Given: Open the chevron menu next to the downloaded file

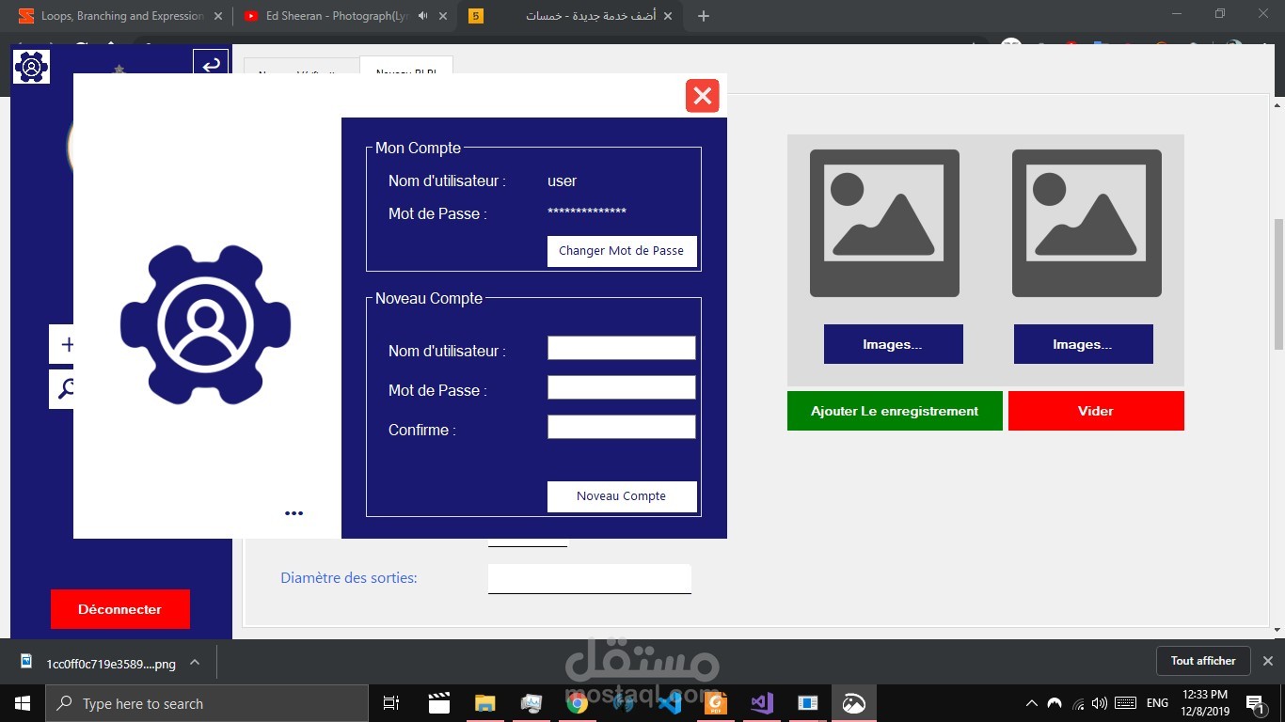Looking at the screenshot, I should pyautogui.click(x=195, y=662).
